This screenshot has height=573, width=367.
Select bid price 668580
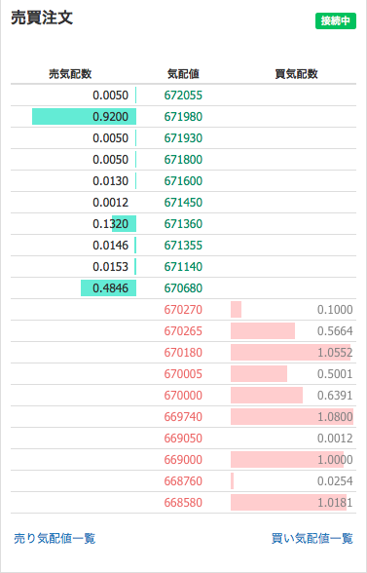point(183,503)
